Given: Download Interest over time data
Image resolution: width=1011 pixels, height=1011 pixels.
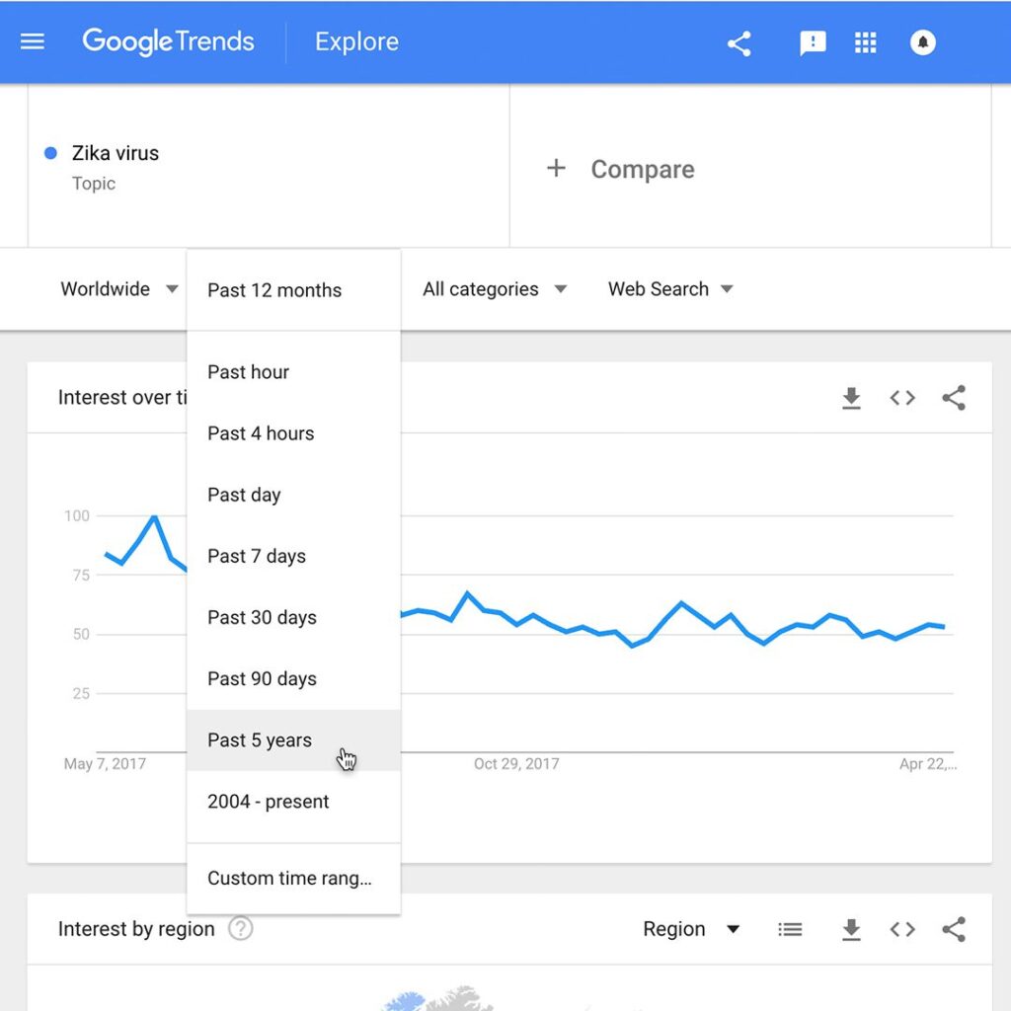Looking at the screenshot, I should tap(851, 398).
